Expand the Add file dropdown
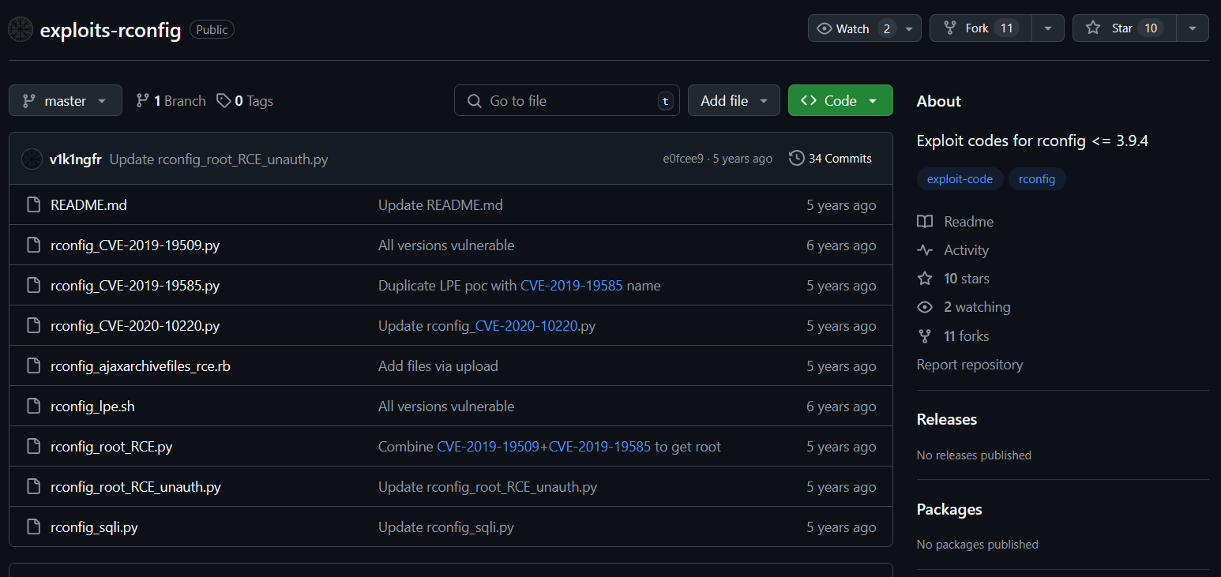The height and width of the screenshot is (577, 1221). coord(734,100)
